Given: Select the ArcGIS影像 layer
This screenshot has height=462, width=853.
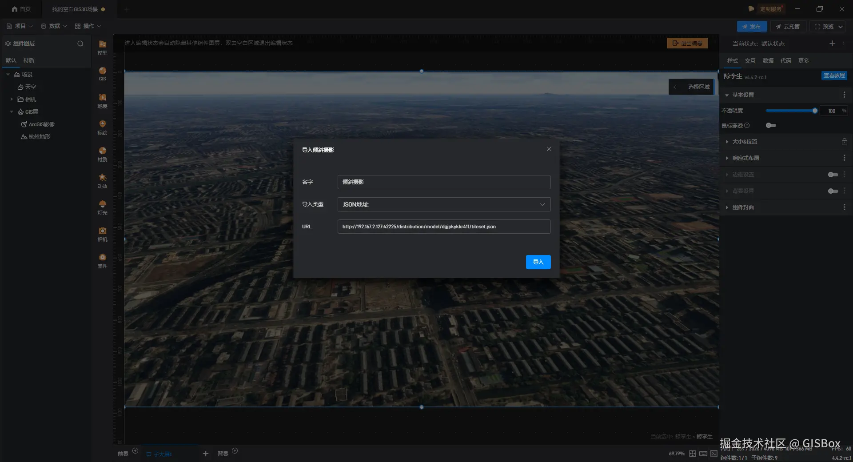Looking at the screenshot, I should click(38, 124).
